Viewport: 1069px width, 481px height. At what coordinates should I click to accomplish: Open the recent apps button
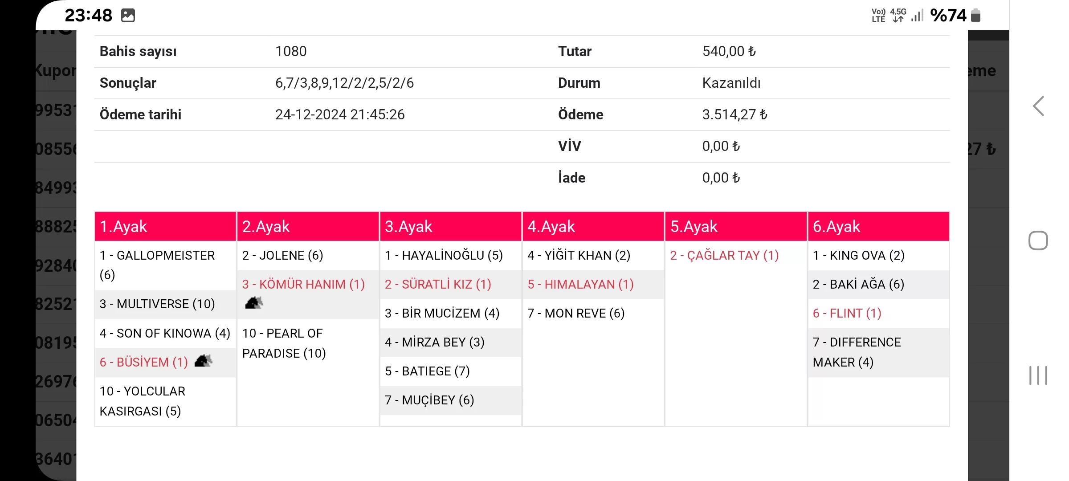pos(1038,375)
